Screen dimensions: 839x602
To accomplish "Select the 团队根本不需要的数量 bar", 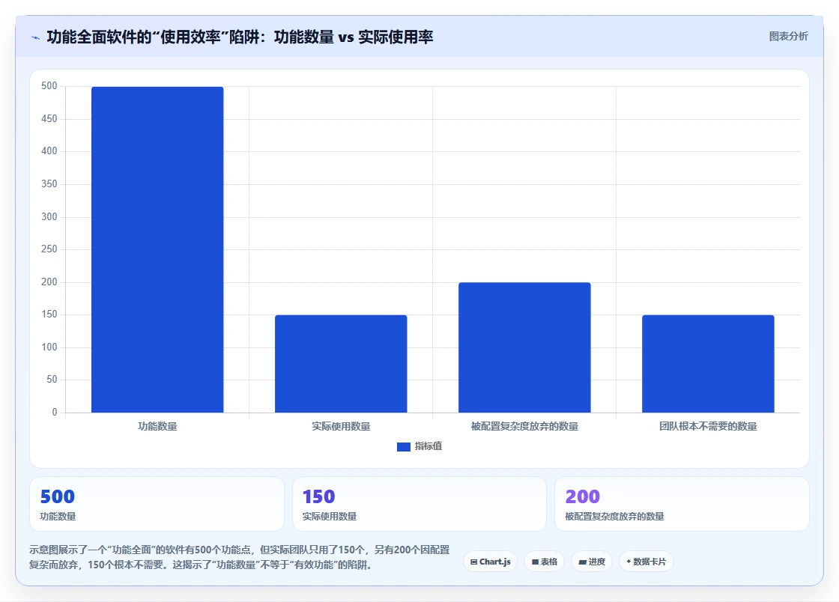I will [708, 364].
